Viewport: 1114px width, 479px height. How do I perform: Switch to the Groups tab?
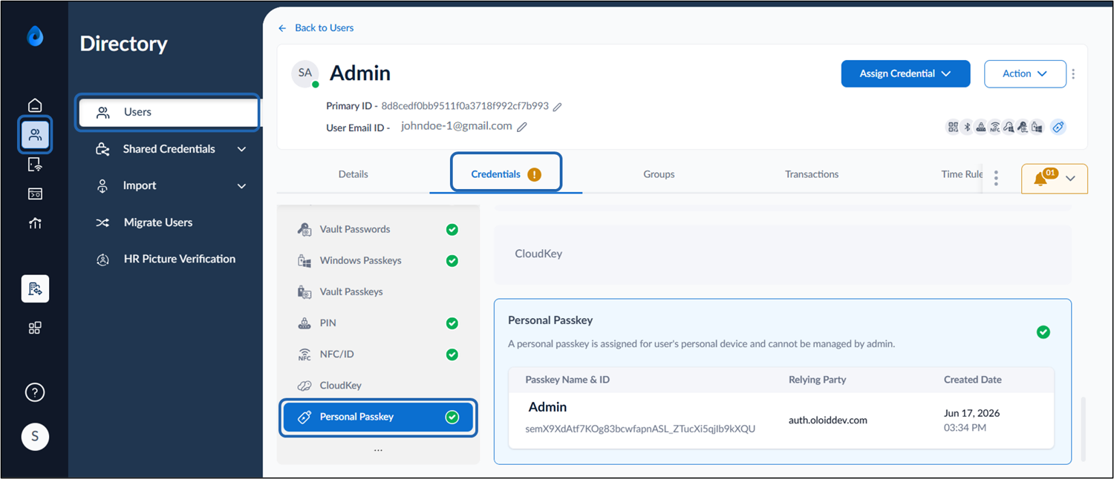[659, 174]
